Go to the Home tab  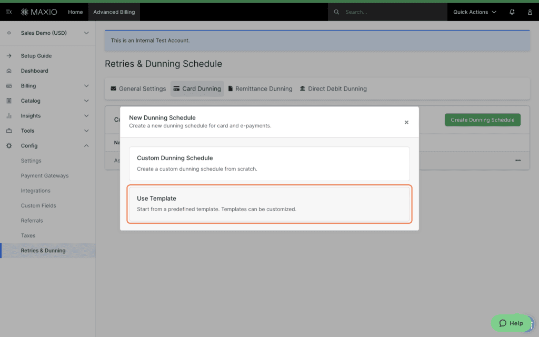[75, 12]
